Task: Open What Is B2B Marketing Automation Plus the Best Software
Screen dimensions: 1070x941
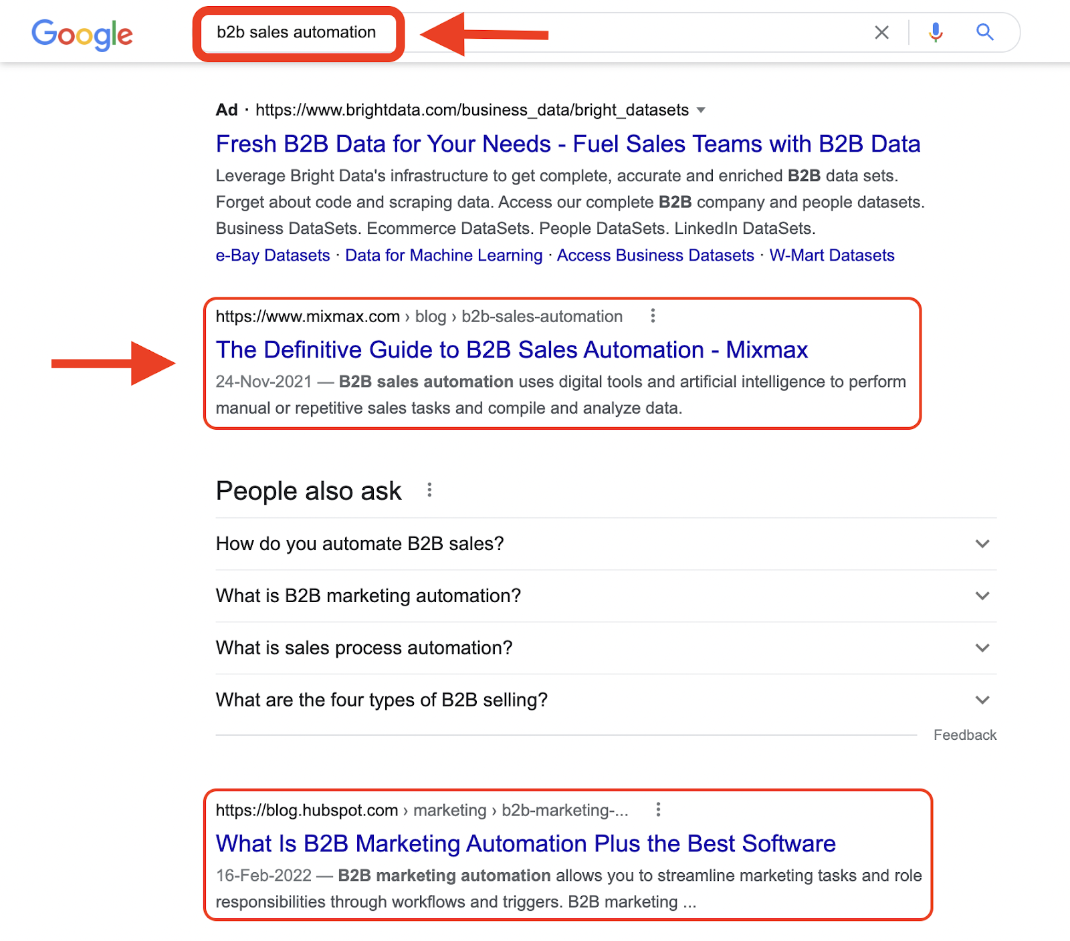Action: pos(526,843)
